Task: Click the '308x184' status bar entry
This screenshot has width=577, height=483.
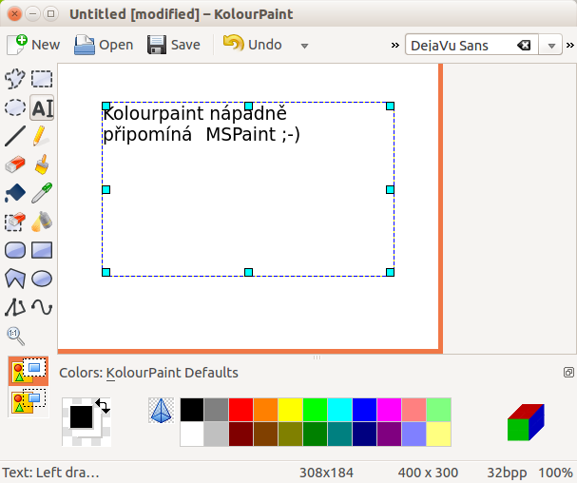Action: tap(326, 473)
